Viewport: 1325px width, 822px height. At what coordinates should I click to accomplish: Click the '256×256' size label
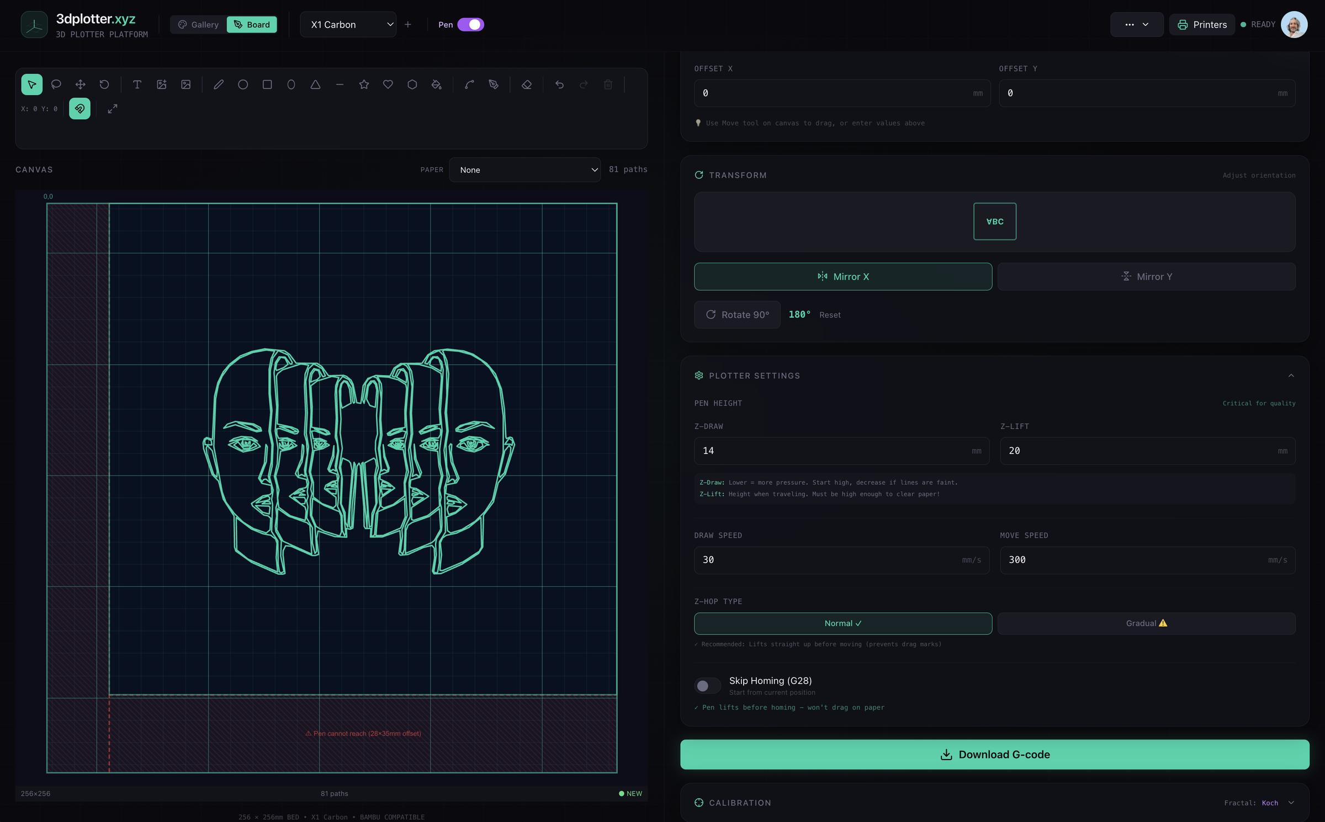35,793
